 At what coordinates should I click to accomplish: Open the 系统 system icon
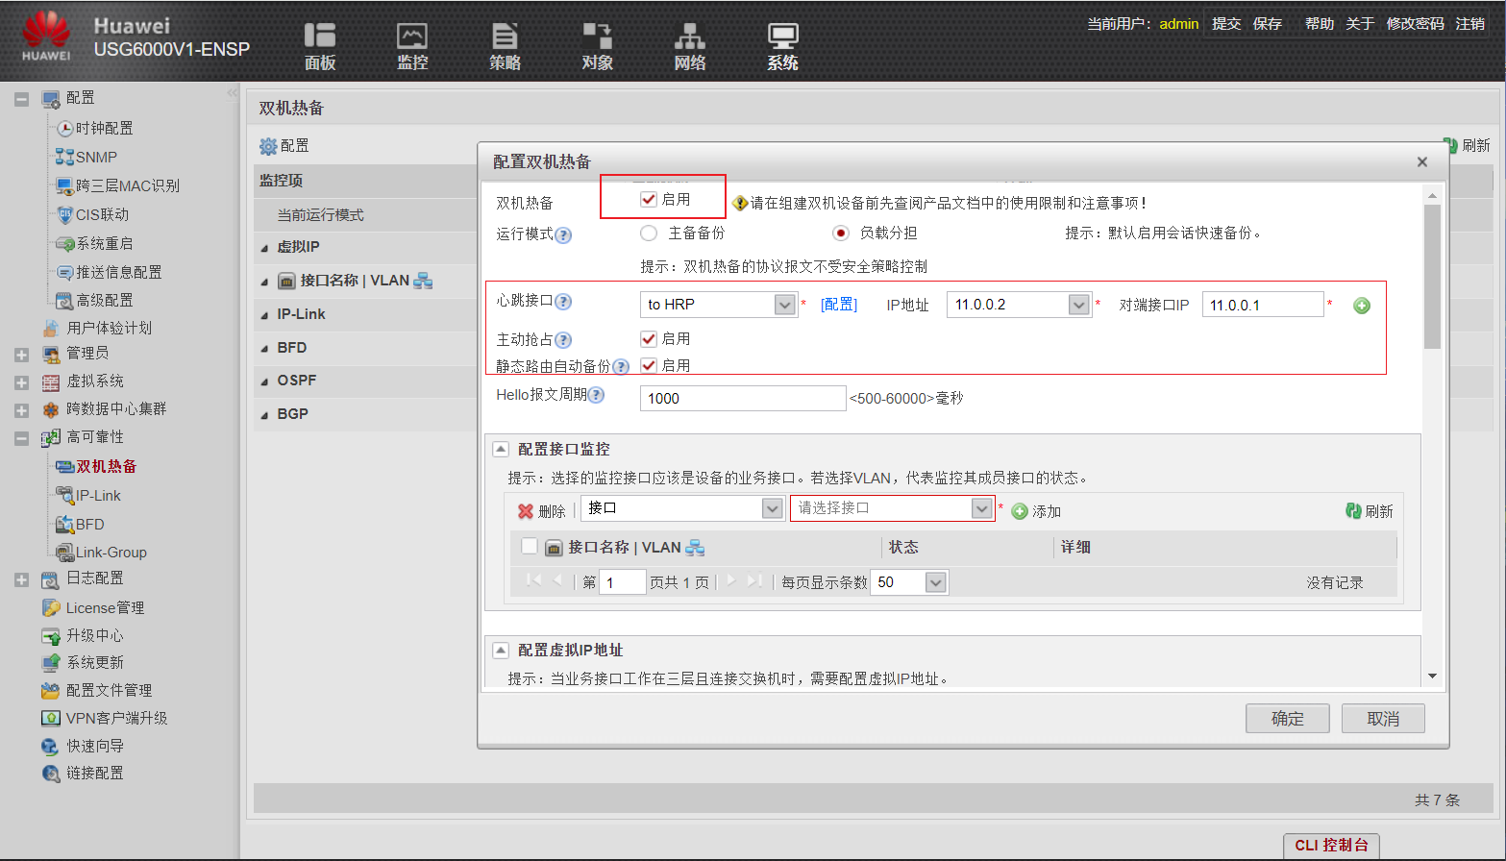782,45
